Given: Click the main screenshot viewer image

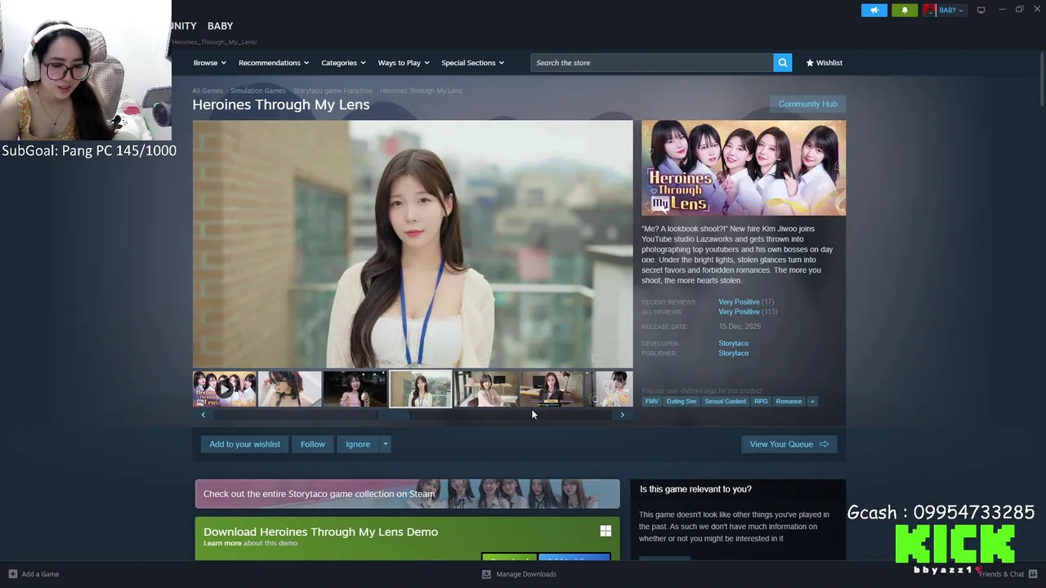Looking at the screenshot, I should pyautogui.click(x=413, y=244).
